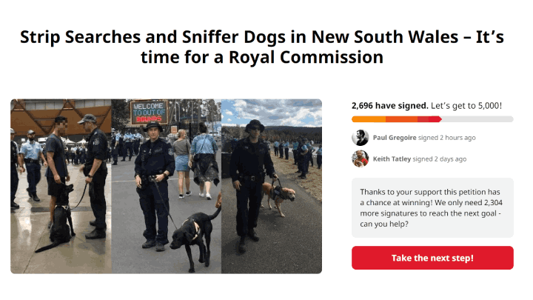Click Paul Gregoire's profile avatar
The height and width of the screenshot is (300, 533).
tap(360, 138)
